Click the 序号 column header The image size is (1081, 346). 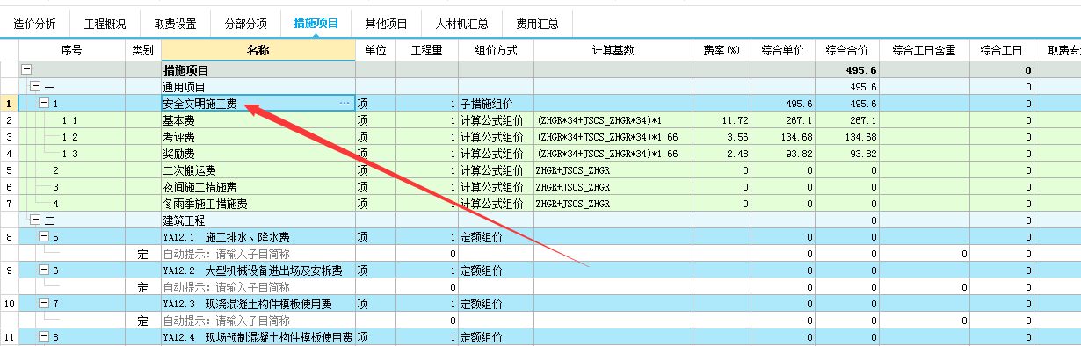[71, 50]
